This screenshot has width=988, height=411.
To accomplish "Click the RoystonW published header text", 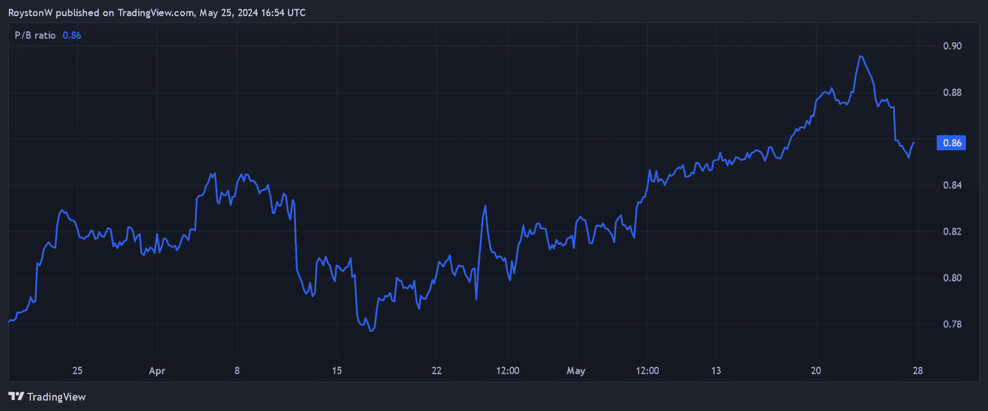I will pos(156,13).
